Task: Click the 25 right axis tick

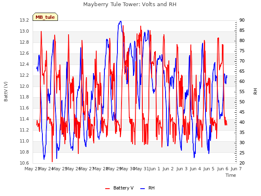Action: pyautogui.click(x=242, y=153)
